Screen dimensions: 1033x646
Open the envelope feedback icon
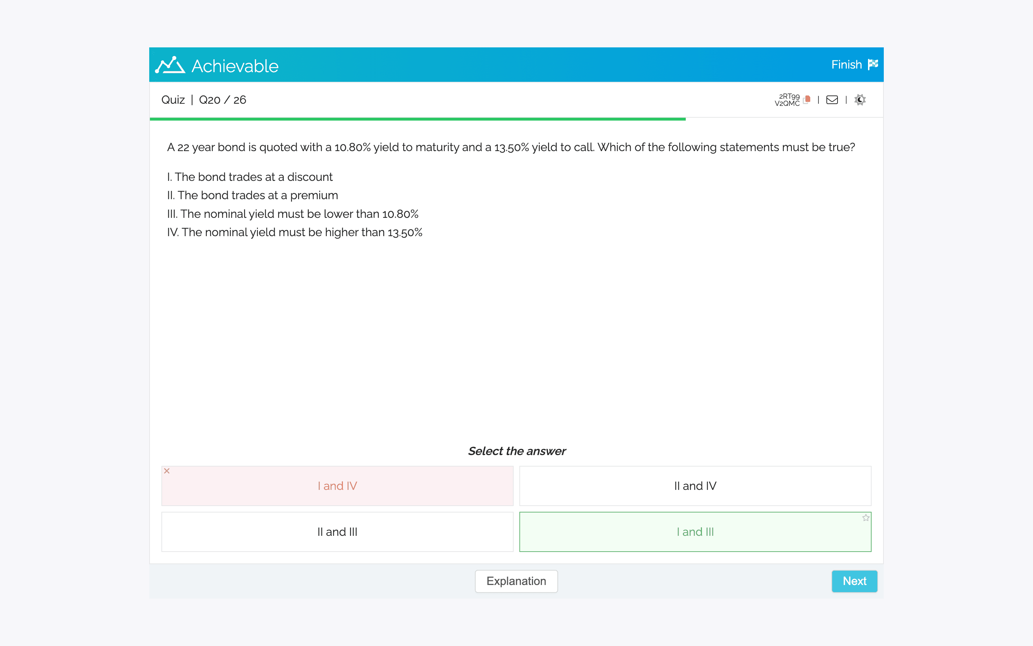click(832, 99)
